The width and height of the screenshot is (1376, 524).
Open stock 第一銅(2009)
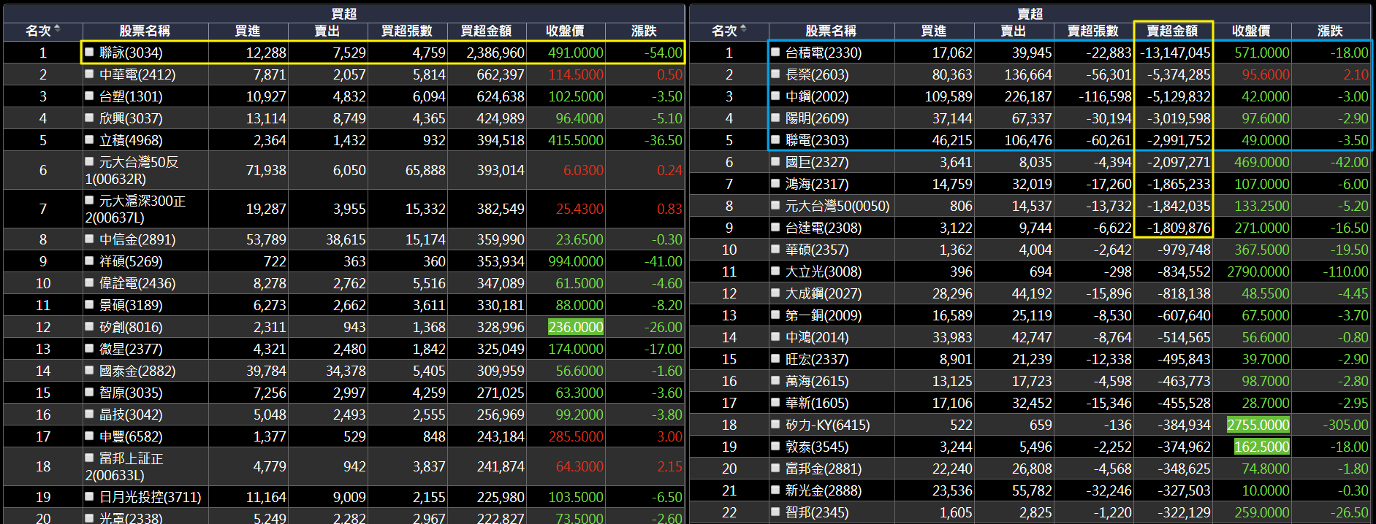(824, 315)
